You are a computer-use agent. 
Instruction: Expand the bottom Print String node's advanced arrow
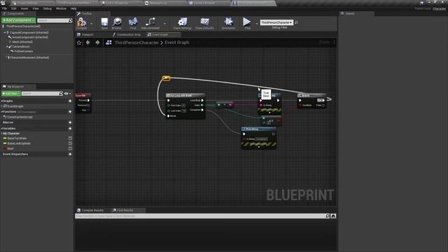(259, 147)
